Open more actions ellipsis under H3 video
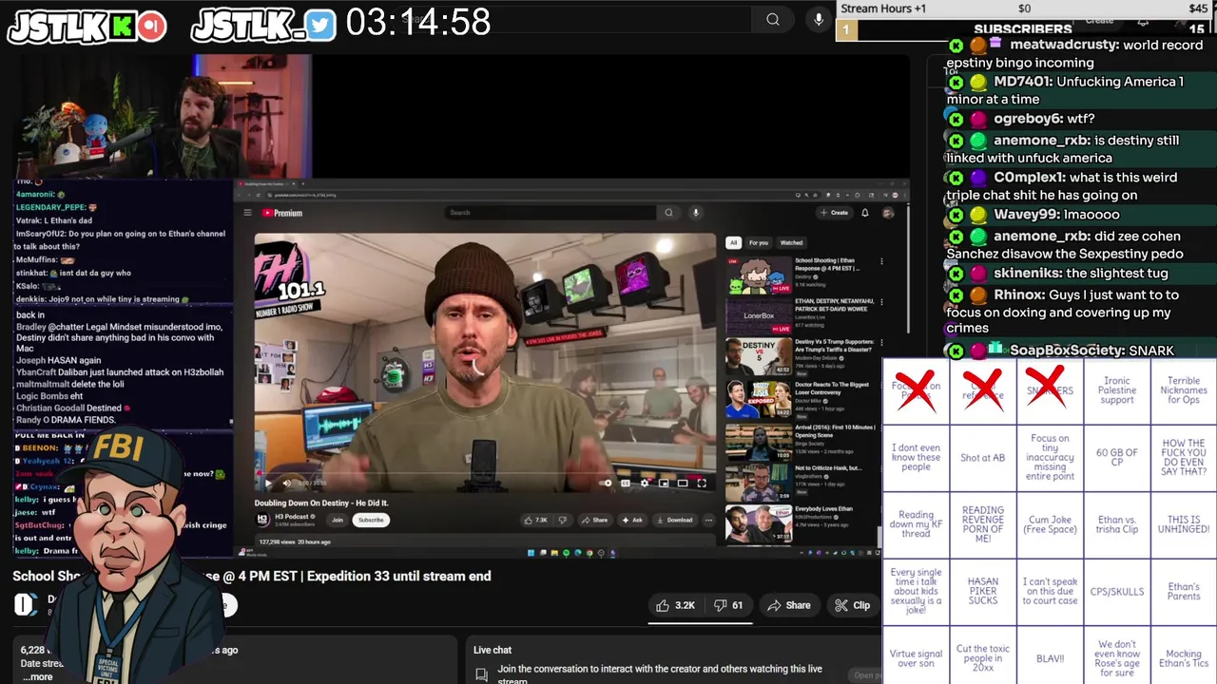The width and height of the screenshot is (1217, 684). coord(708,520)
